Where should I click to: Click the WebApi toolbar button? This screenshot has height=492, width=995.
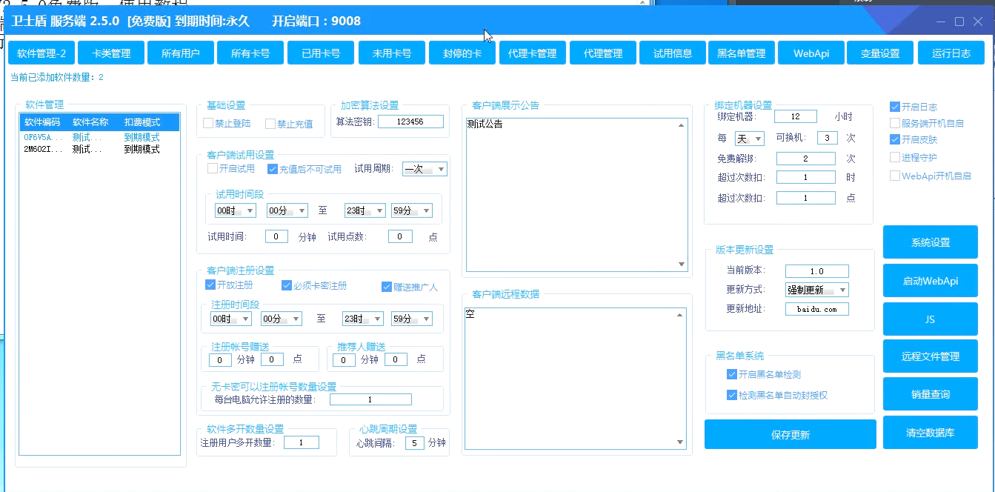tap(811, 53)
